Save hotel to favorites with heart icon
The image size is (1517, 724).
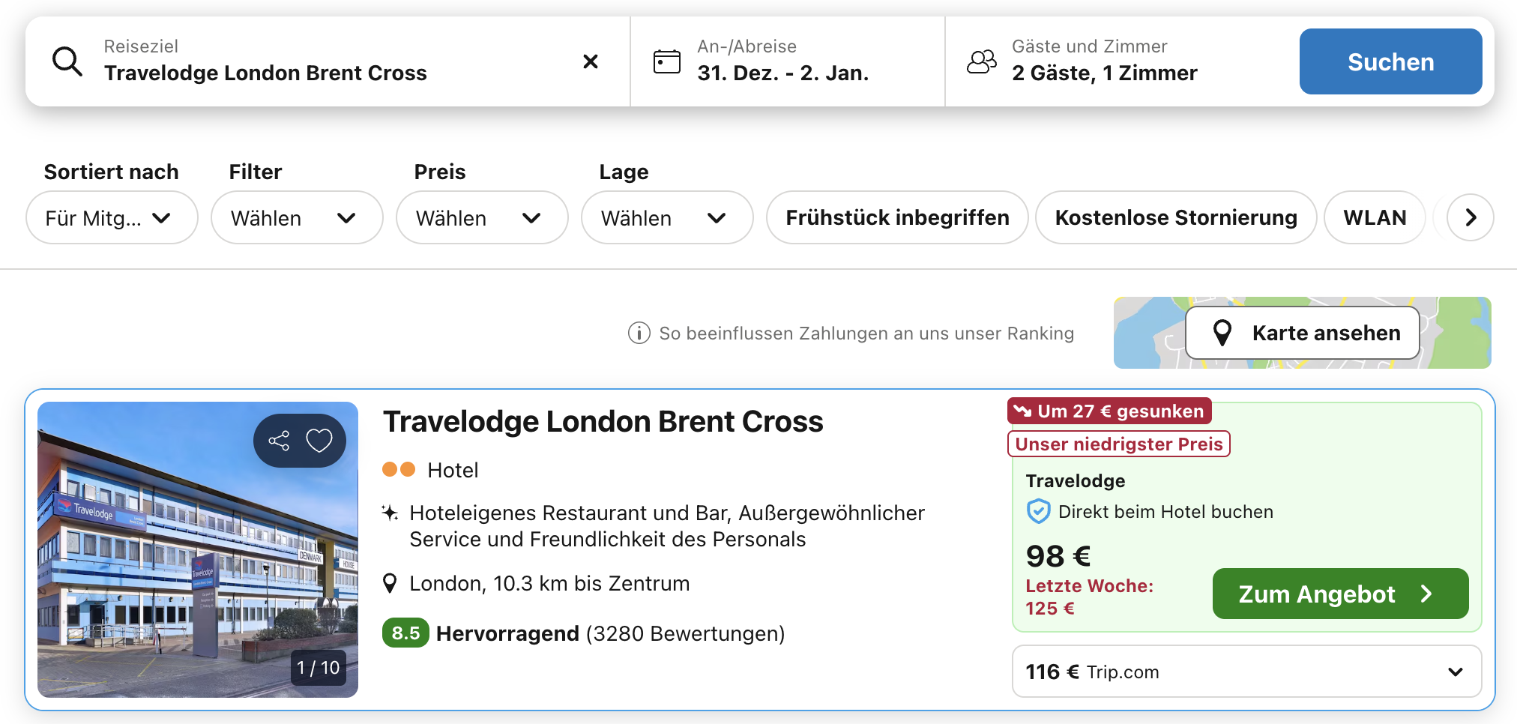pos(319,441)
